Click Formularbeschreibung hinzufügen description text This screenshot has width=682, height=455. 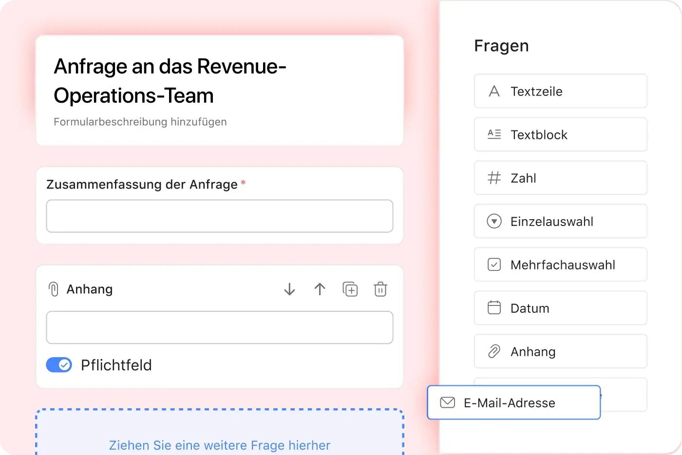[x=140, y=122]
